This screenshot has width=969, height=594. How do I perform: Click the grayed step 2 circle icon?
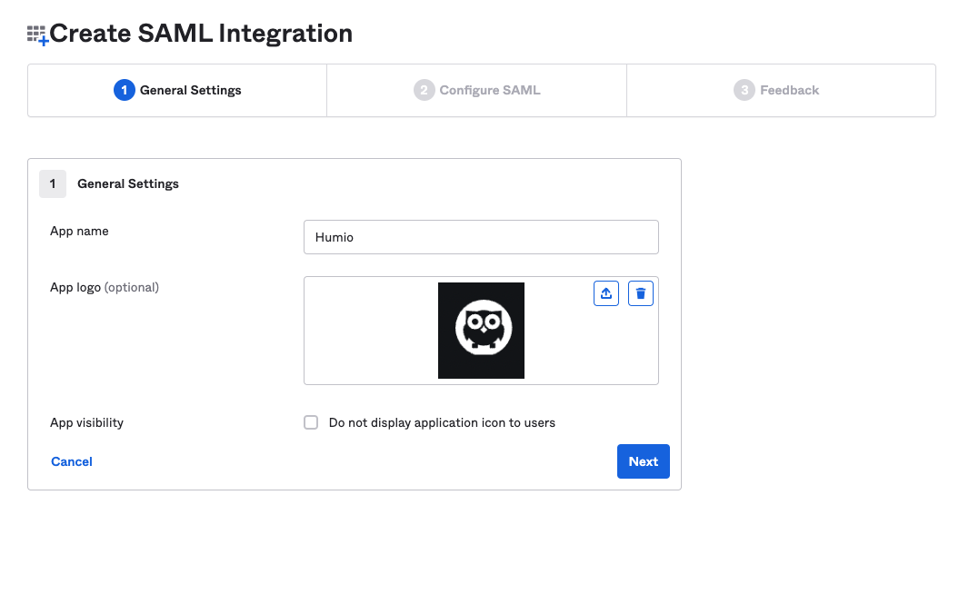[x=425, y=90]
